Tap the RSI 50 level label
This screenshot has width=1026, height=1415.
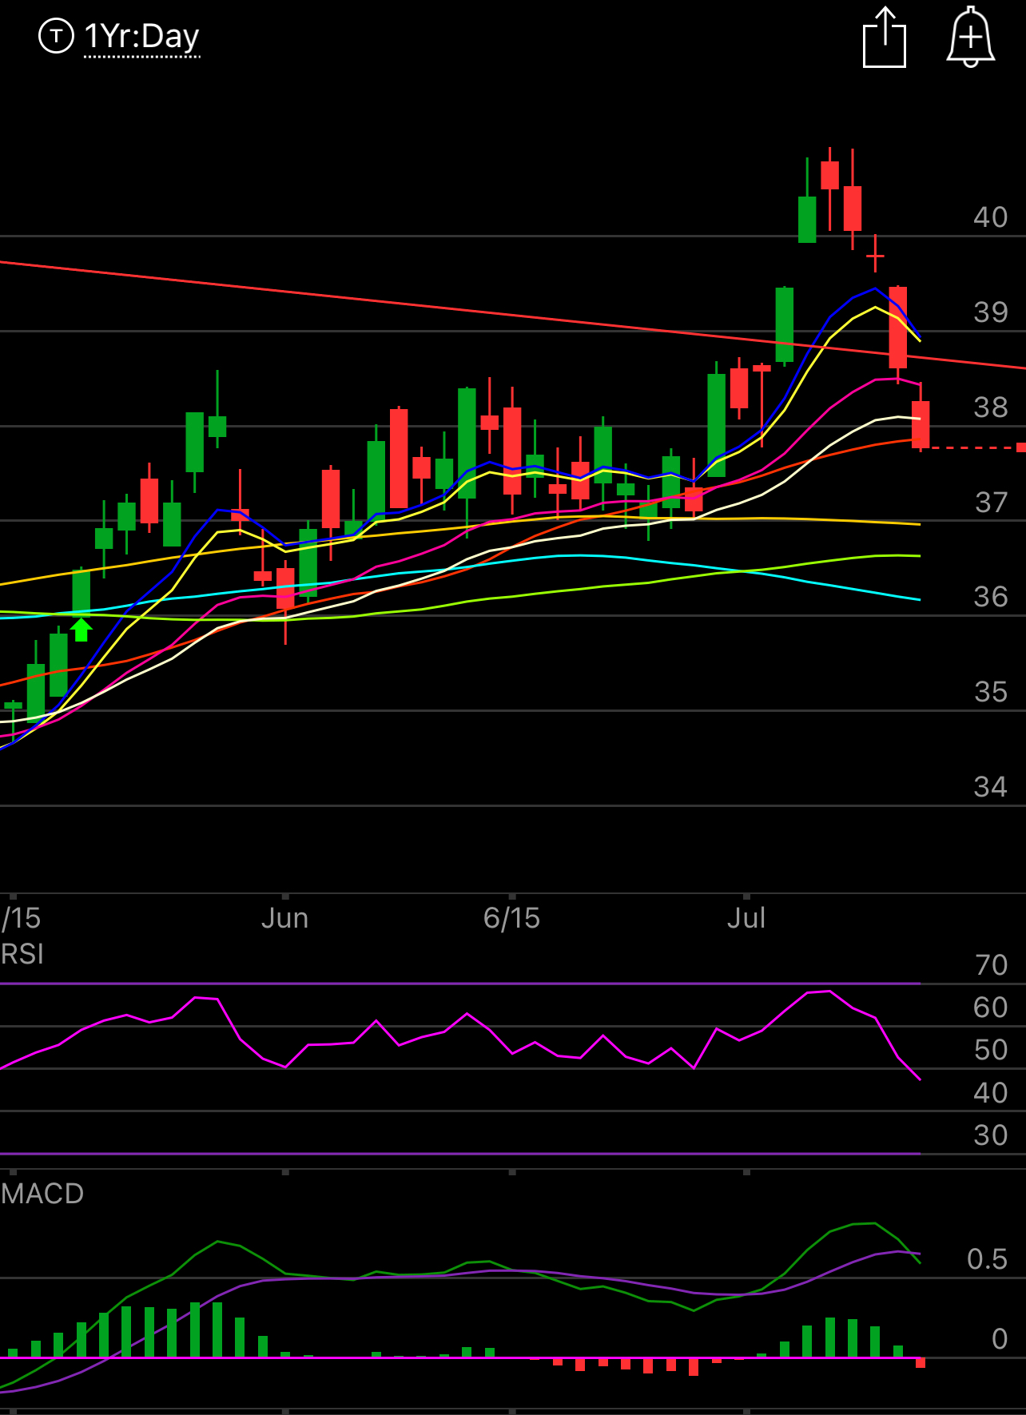tap(991, 1050)
